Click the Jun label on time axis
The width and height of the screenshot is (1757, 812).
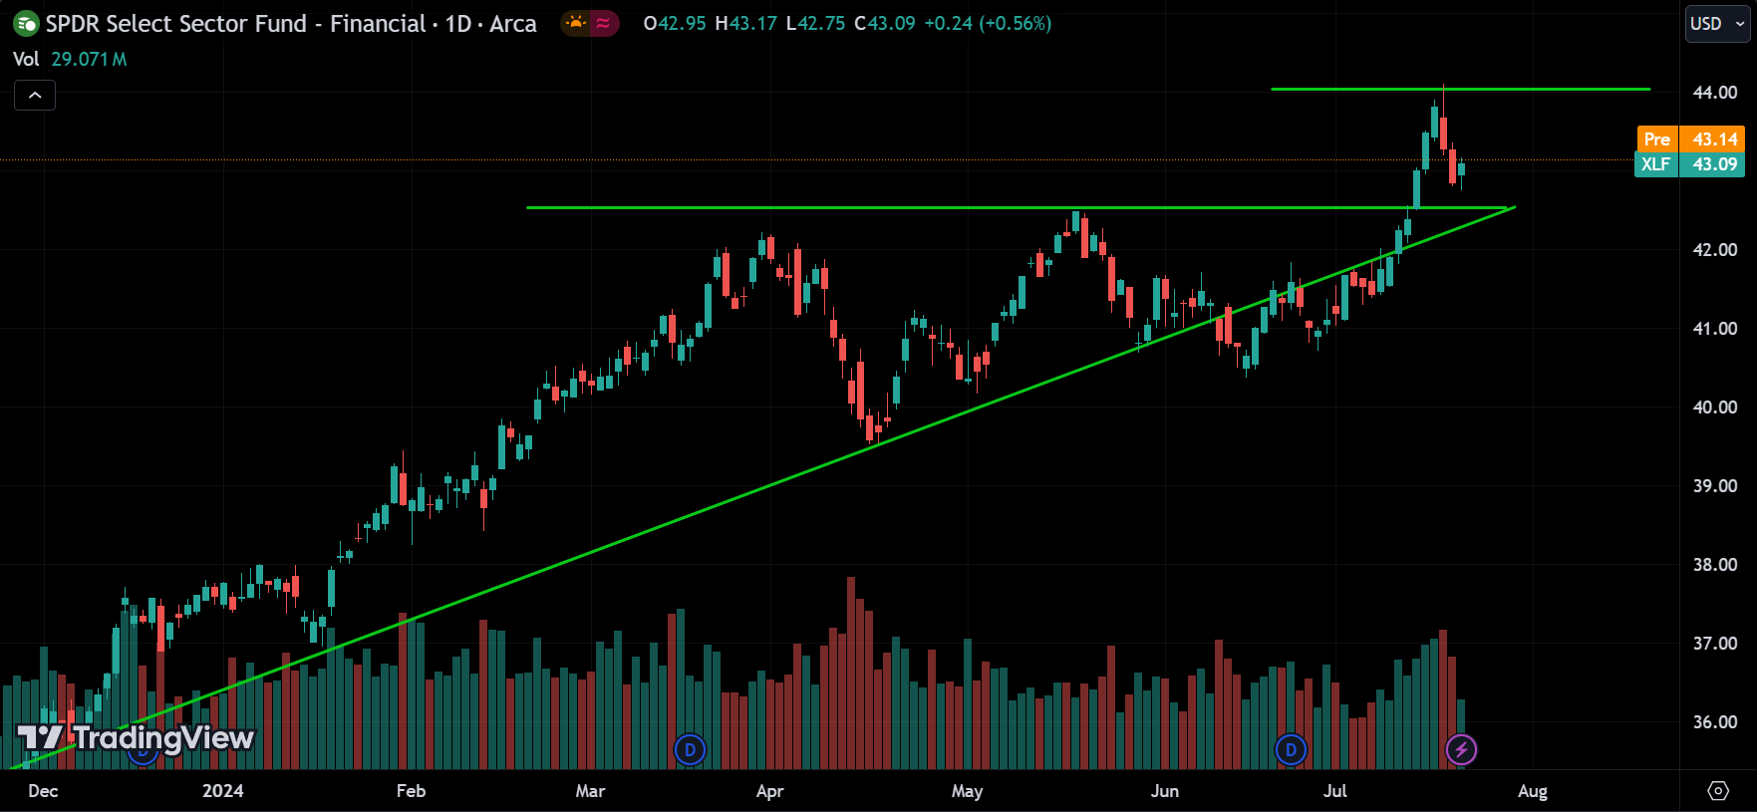click(x=1164, y=791)
